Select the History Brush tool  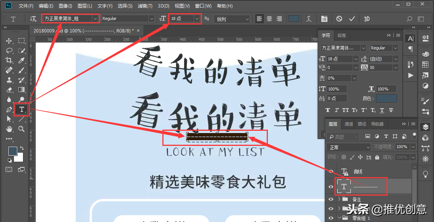[21, 80]
